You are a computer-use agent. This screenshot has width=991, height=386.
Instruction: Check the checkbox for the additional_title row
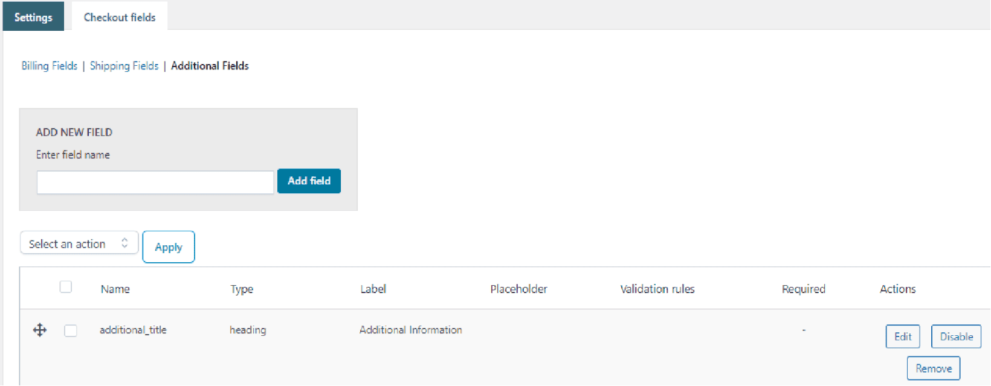[x=71, y=330]
